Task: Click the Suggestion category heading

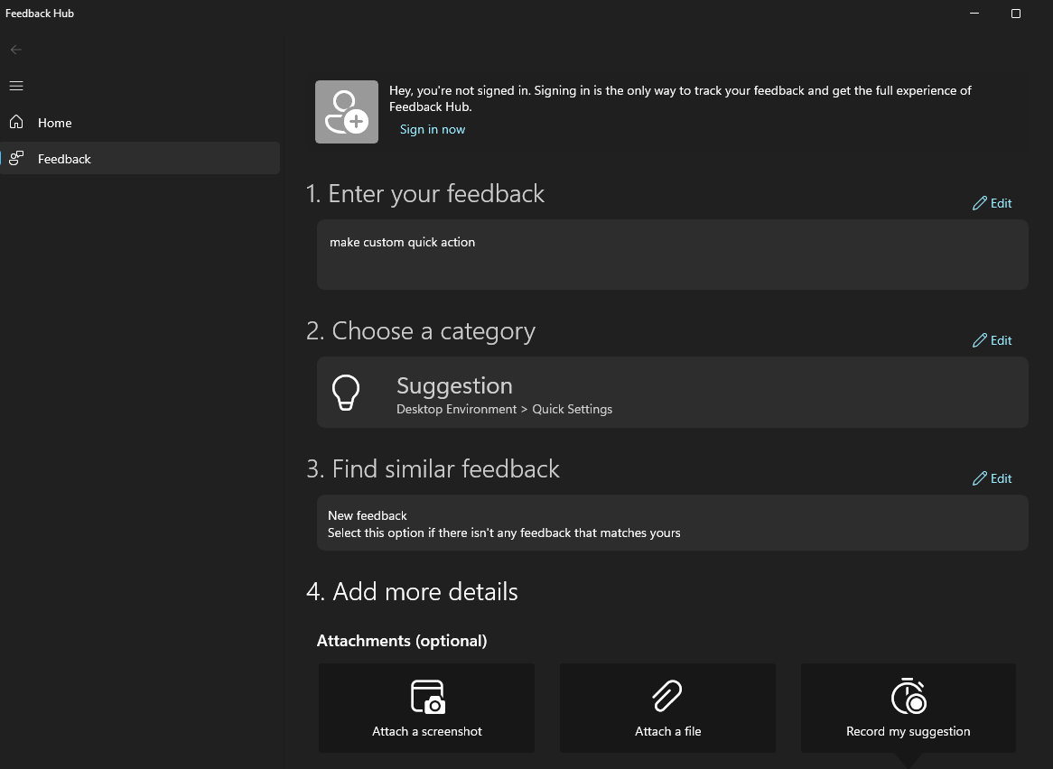Action: click(454, 385)
